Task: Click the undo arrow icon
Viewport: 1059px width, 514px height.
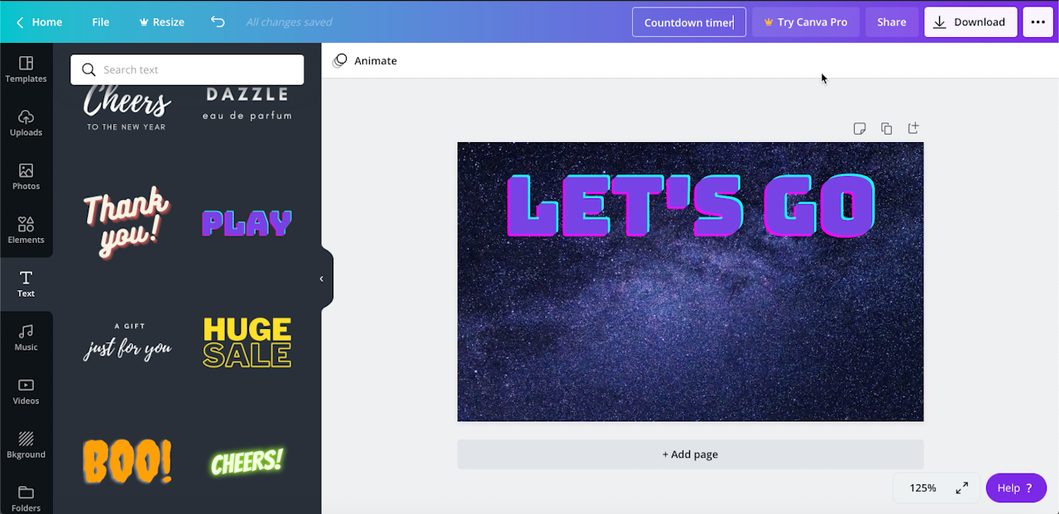Action: 218,22
